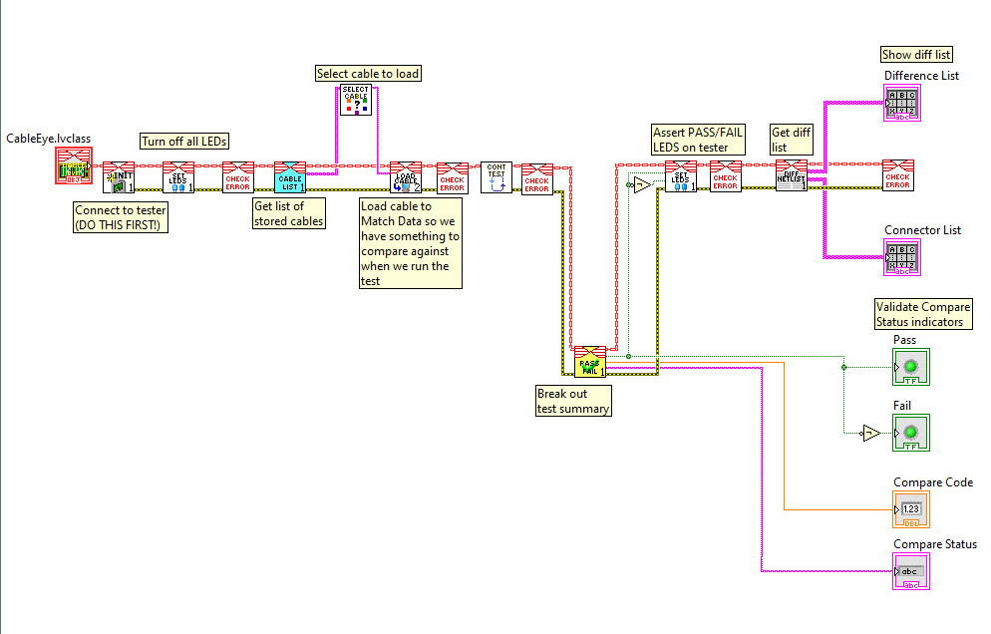
Task: Select the INIT subVI icon
Action: coord(118,175)
